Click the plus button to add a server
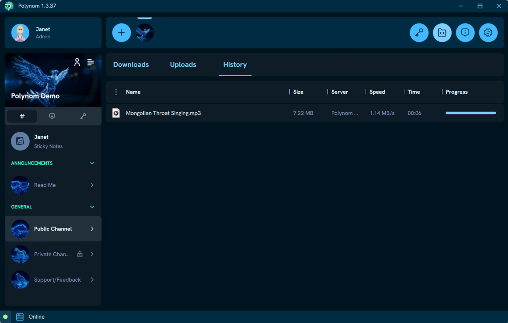 (121, 33)
